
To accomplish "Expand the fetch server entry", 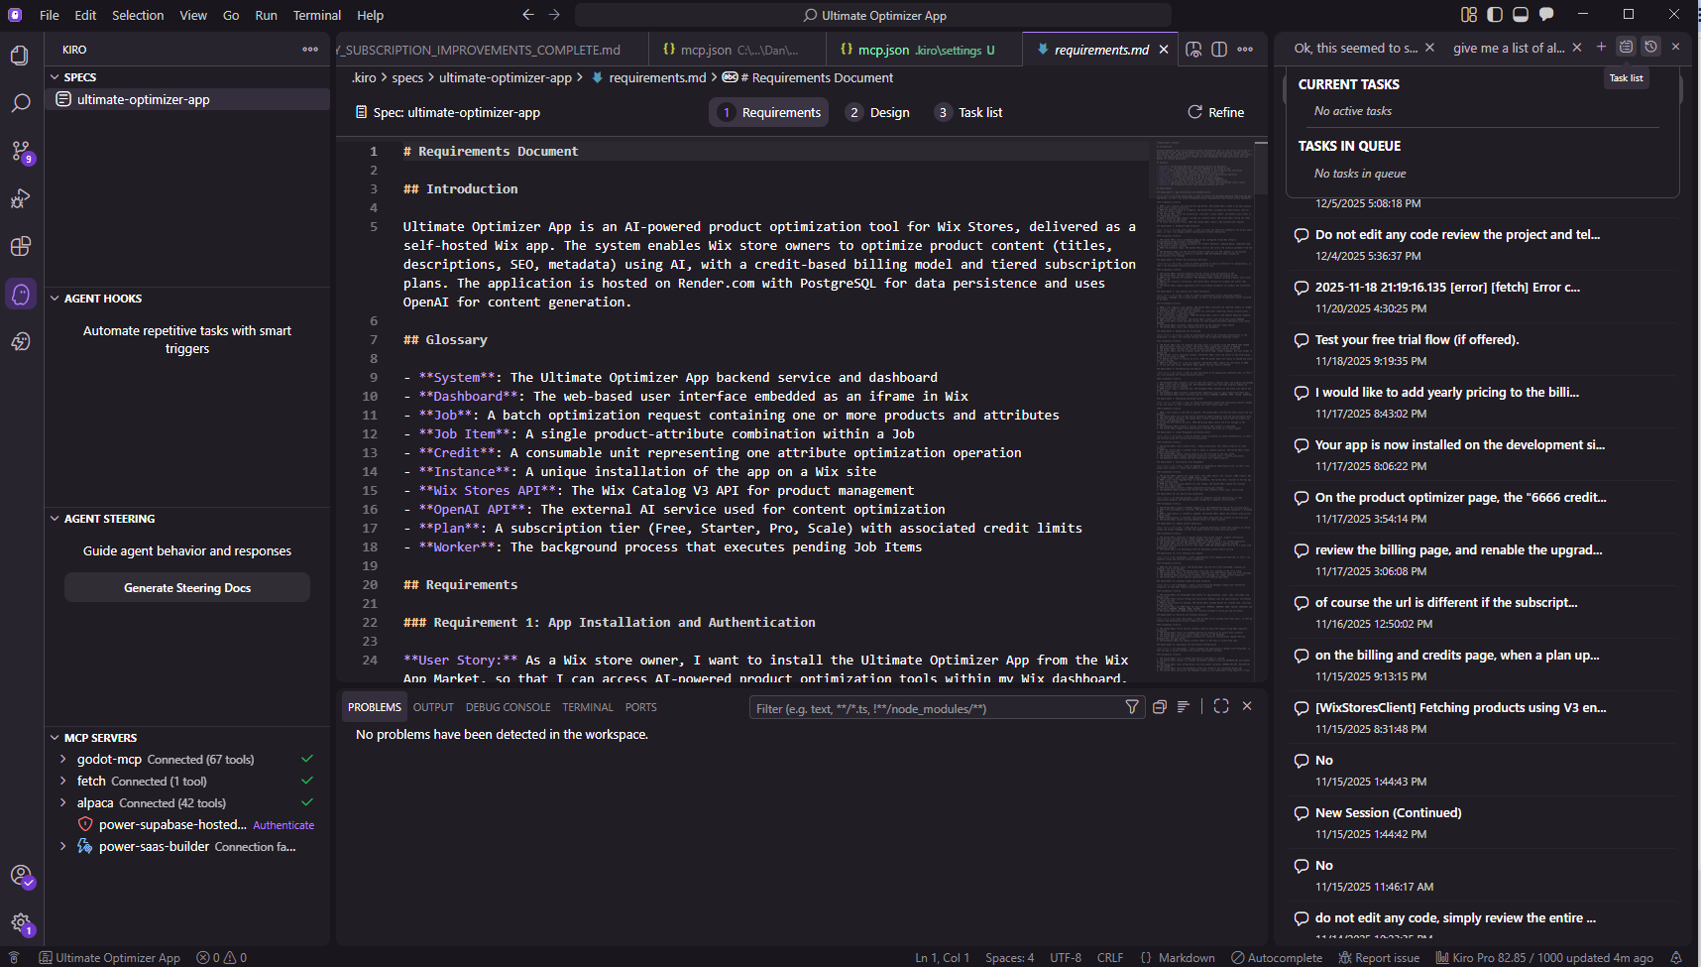I will pyautogui.click(x=63, y=782).
